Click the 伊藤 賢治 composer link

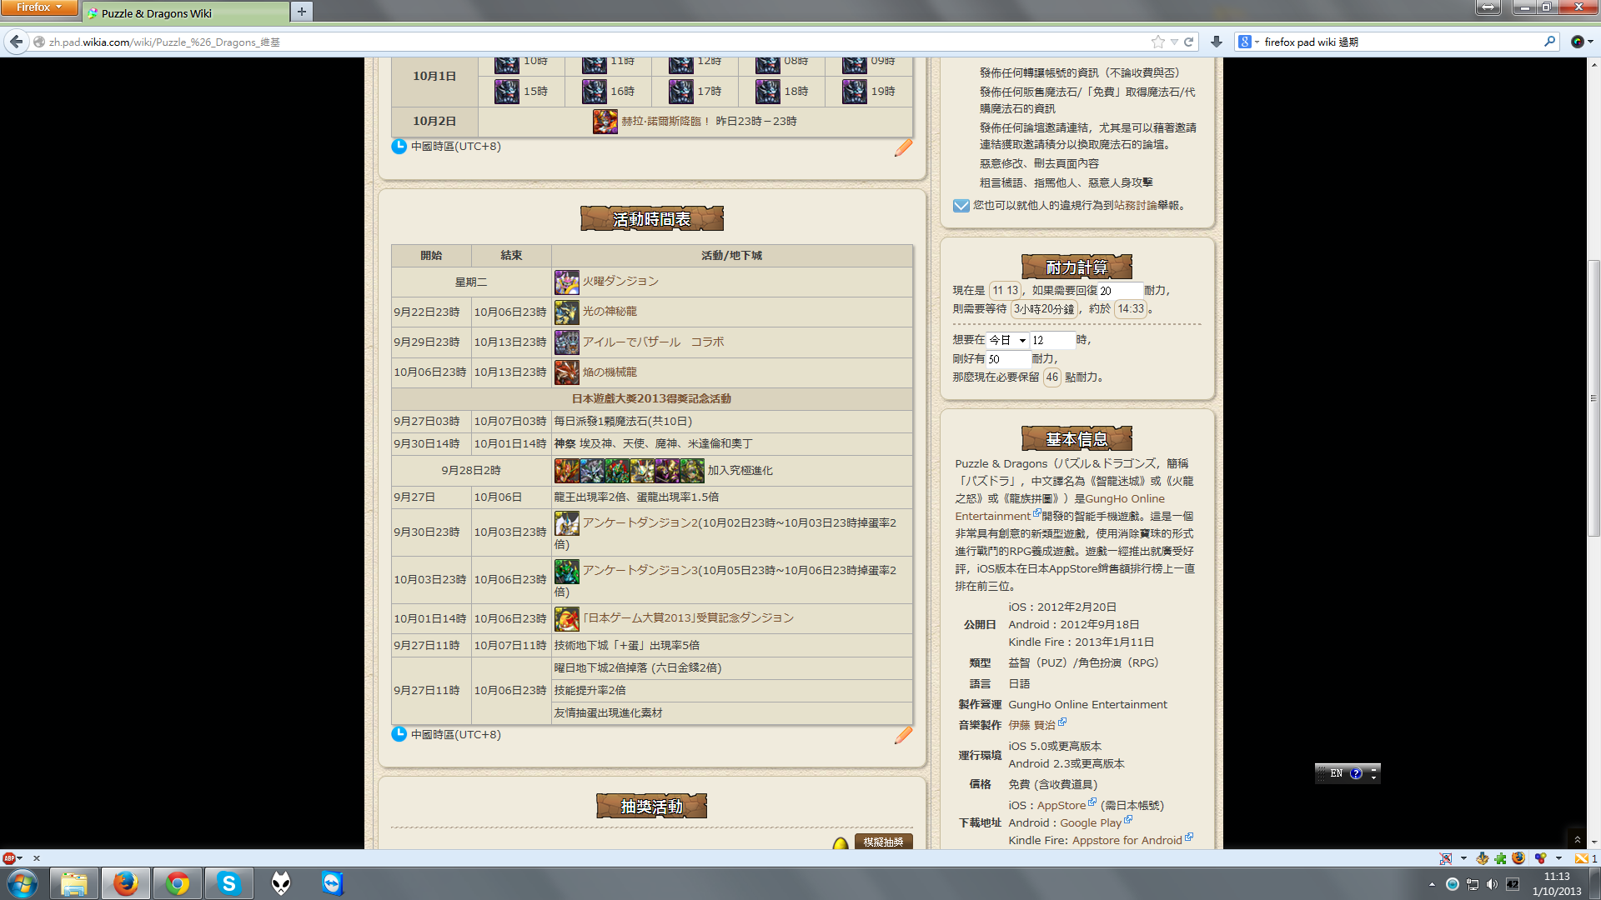(1031, 726)
